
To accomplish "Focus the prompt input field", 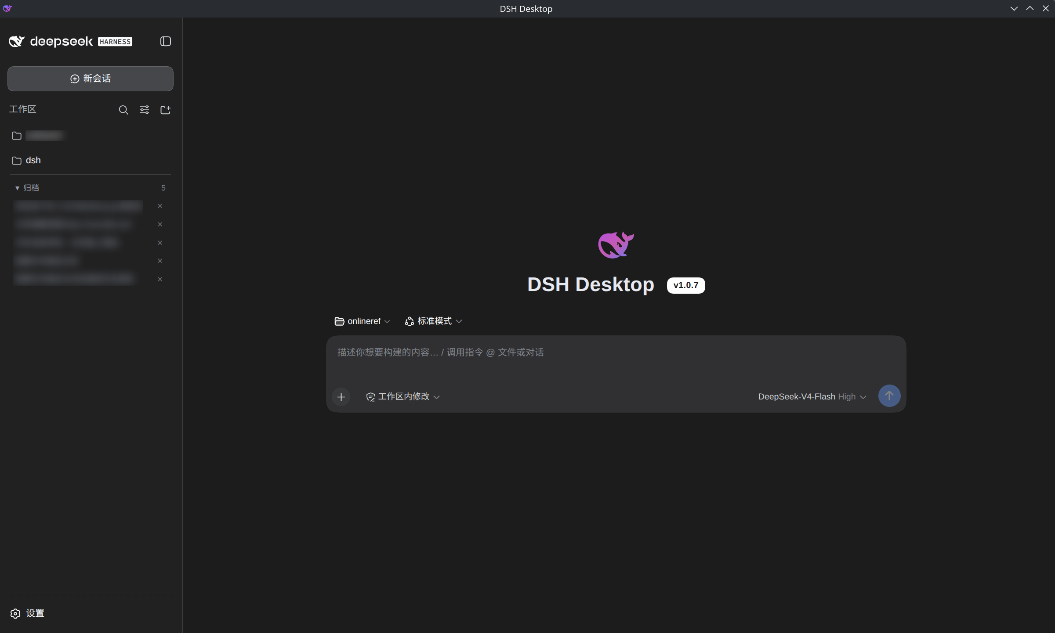I will click(x=616, y=352).
